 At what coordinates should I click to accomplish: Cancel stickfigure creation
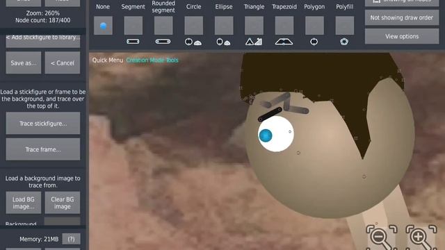[x=63, y=62]
